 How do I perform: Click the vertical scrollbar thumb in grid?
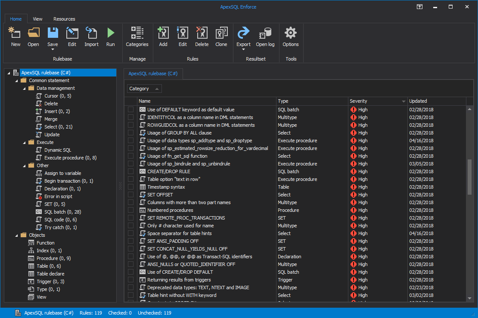click(x=469, y=177)
